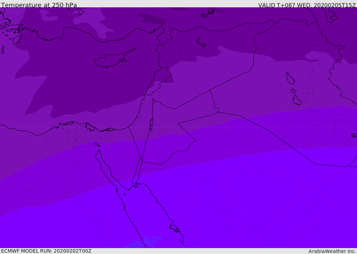This screenshot has height=254, width=357.
Task: Click the 'ECMWF MODEL RUN: 20200202T00Z' text
Action: [x=46, y=251]
